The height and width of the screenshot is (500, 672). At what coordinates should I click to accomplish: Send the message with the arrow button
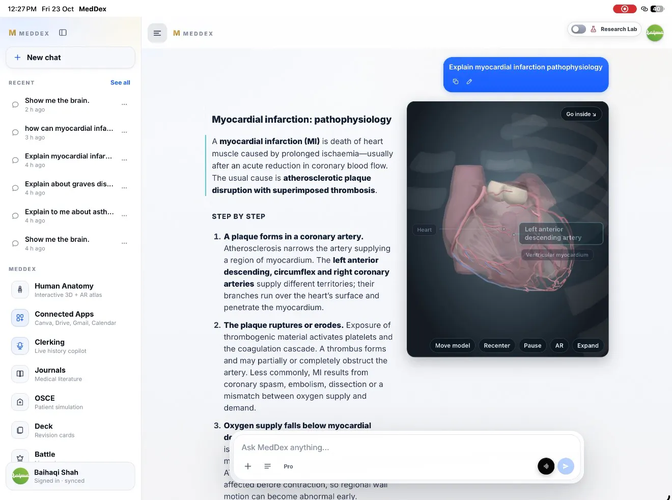tap(566, 466)
